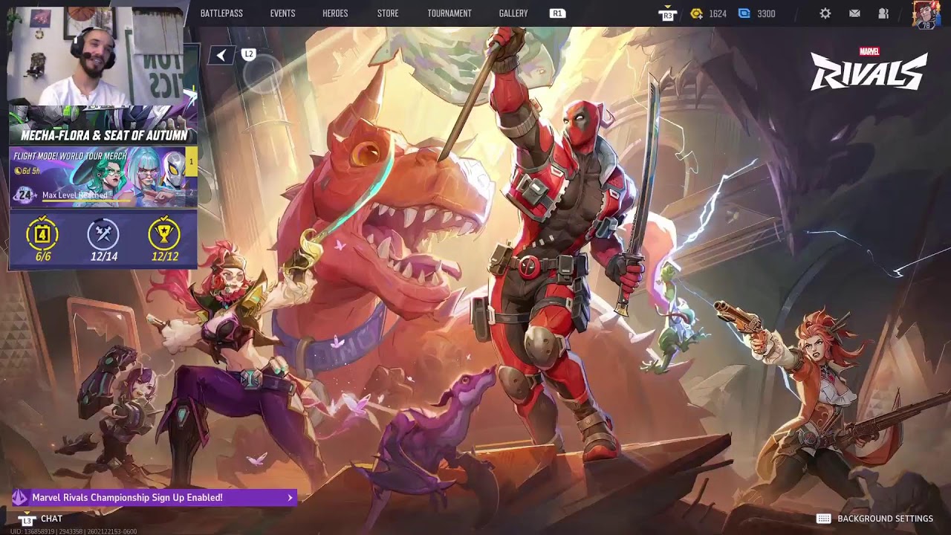This screenshot has width=951, height=535.
Task: Click the 1624 Lattice balance value
Action: [718, 13]
